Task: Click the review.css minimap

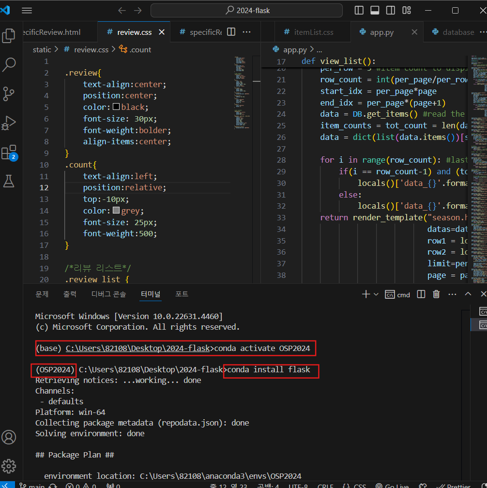Action: click(242, 93)
